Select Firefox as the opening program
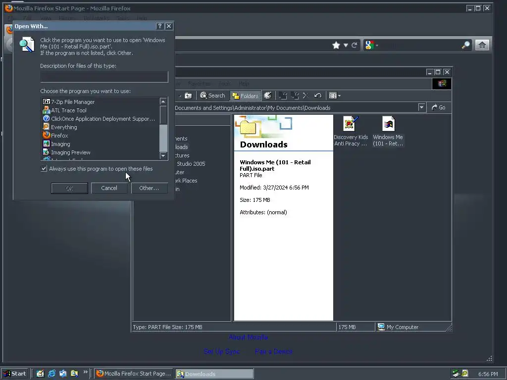This screenshot has height=380, width=507. [55, 136]
